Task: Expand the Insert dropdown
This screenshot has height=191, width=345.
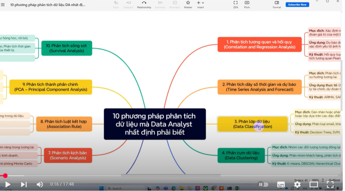Action: pos(203,3)
